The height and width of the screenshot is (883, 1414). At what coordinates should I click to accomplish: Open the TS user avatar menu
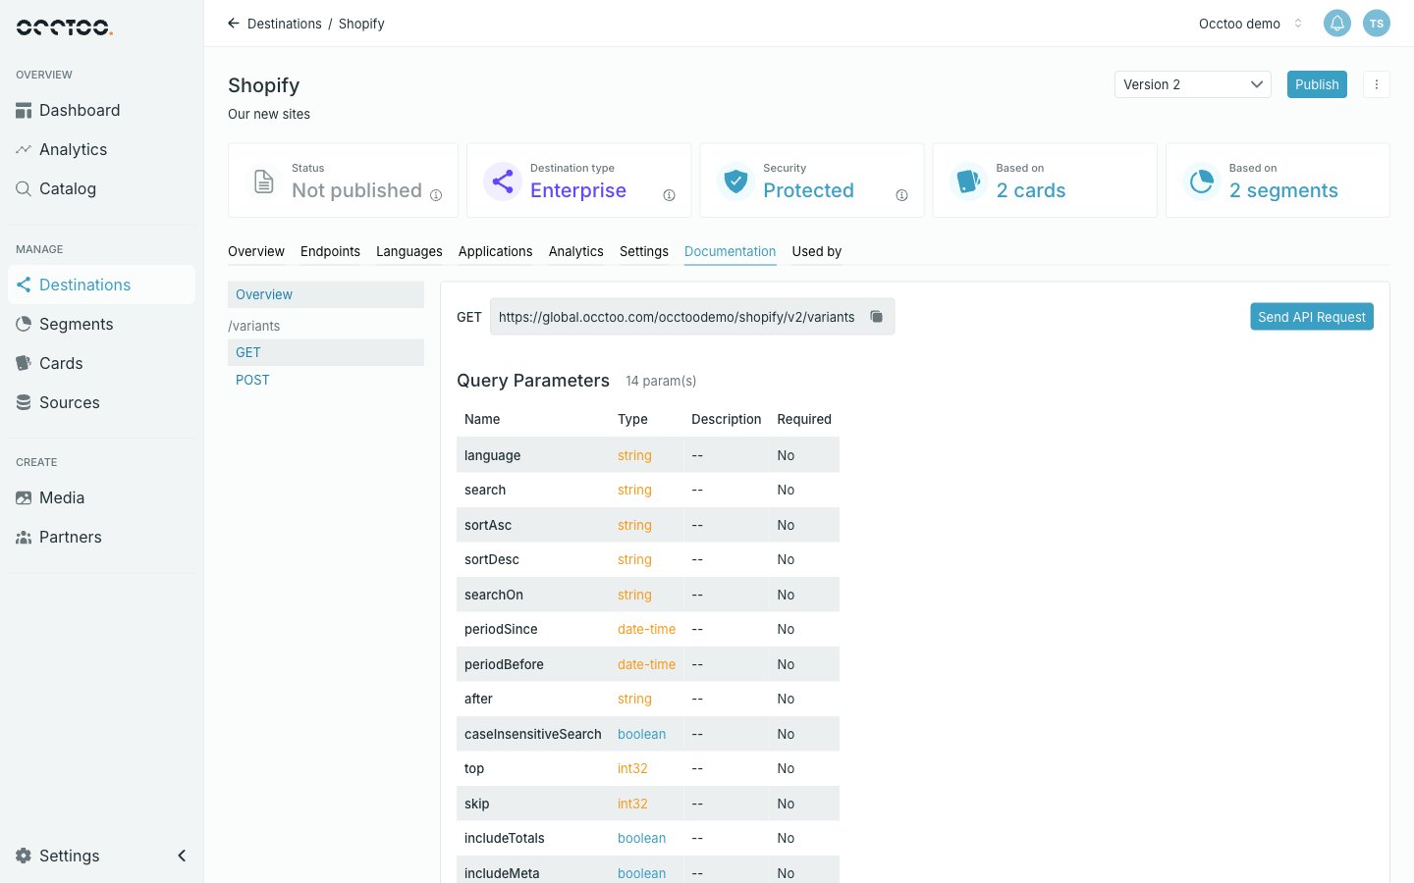(x=1377, y=24)
